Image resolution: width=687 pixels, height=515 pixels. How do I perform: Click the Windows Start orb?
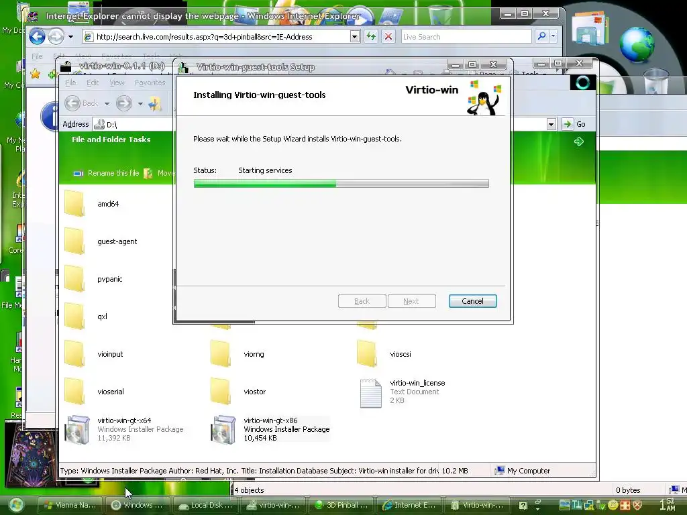(x=16, y=505)
